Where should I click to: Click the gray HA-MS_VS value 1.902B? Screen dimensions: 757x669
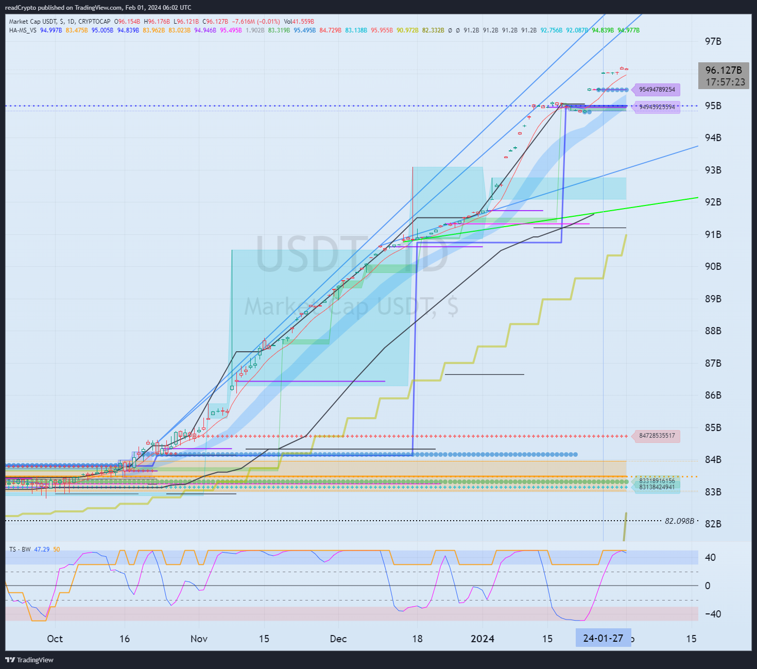(x=255, y=30)
